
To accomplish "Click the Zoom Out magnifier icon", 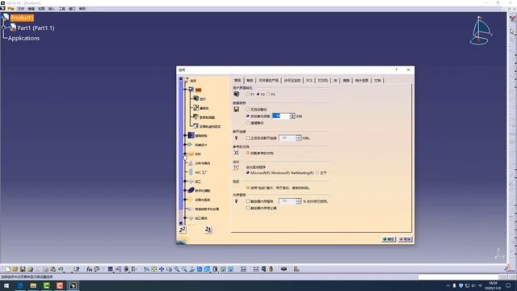I will point(184,269).
